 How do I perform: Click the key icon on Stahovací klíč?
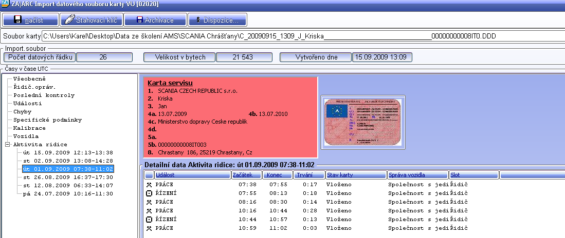(x=69, y=20)
